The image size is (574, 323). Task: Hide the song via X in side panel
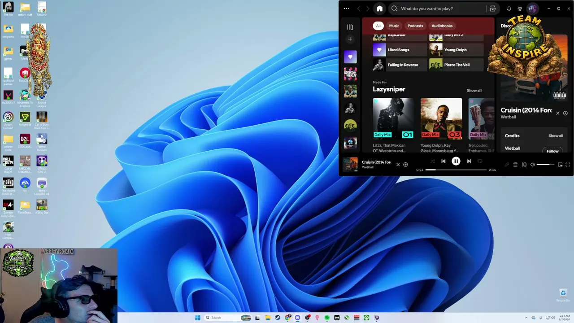pyautogui.click(x=558, y=113)
